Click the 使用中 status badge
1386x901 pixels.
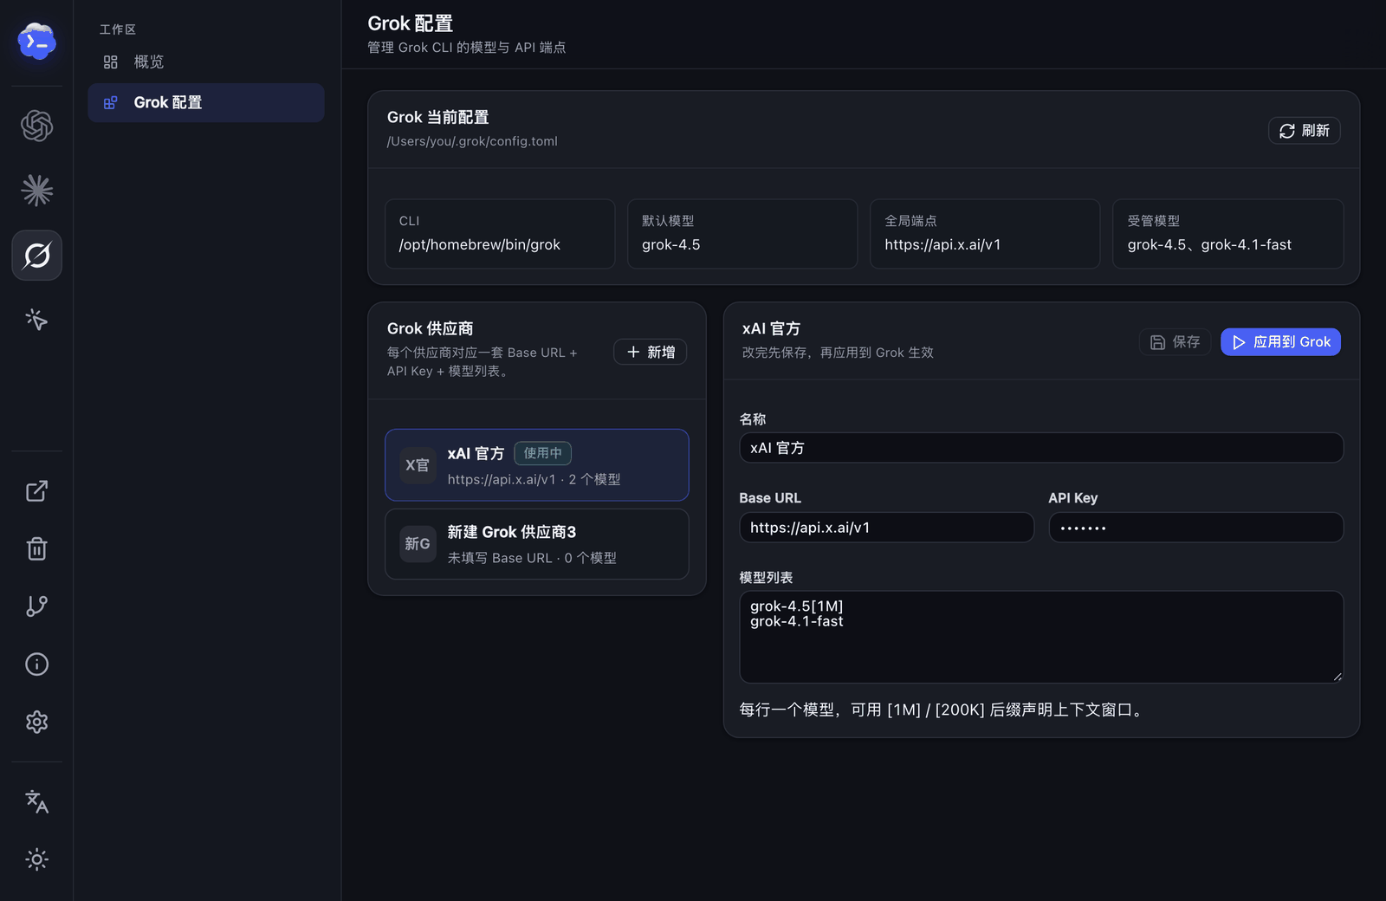[x=543, y=453]
